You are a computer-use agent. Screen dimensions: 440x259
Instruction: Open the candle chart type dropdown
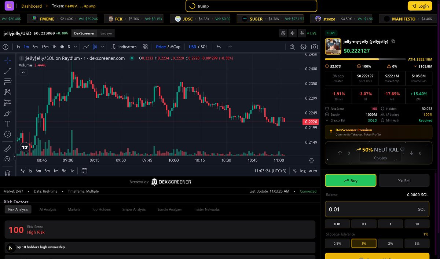tap(102, 47)
